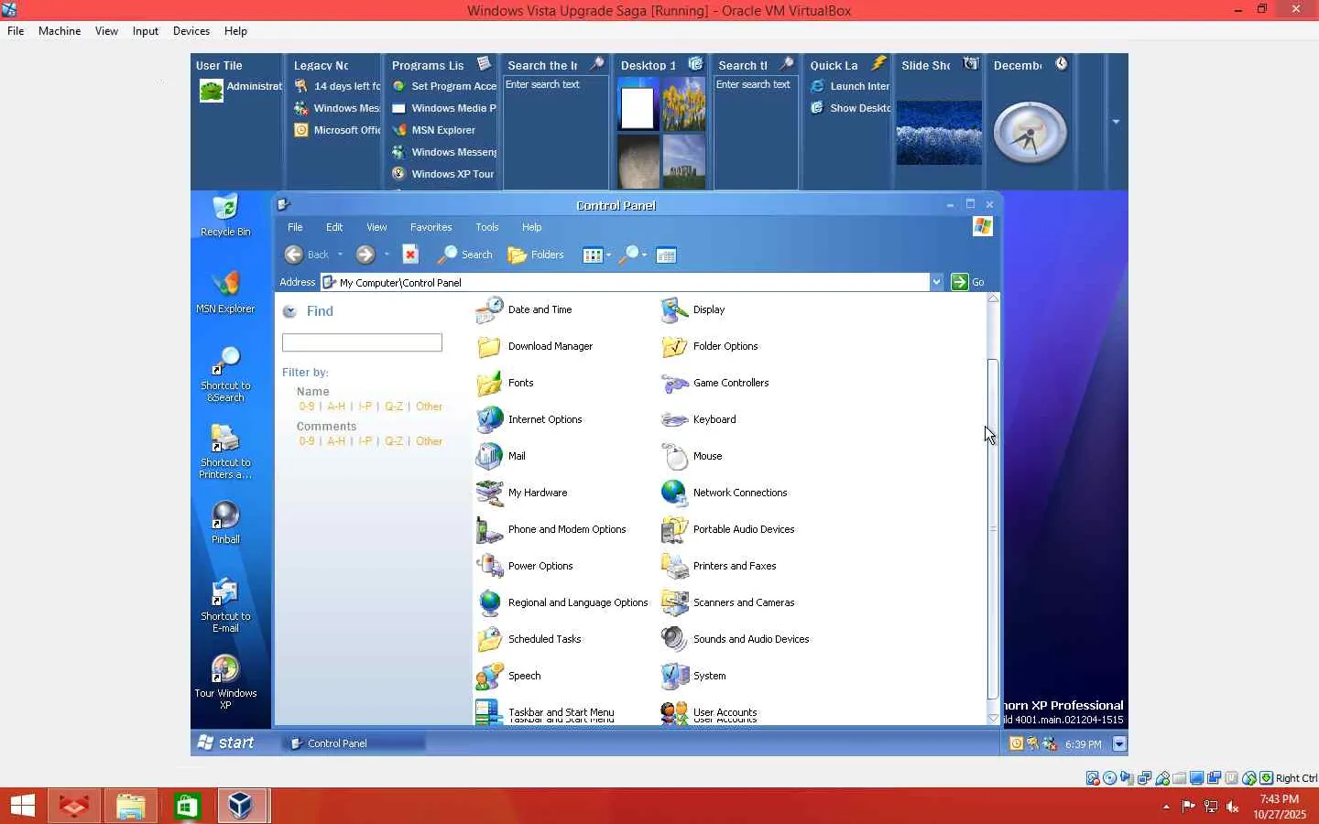Viewport: 1319px width, 824px height.
Task: Open Phone and Modem Options
Action: click(550, 529)
